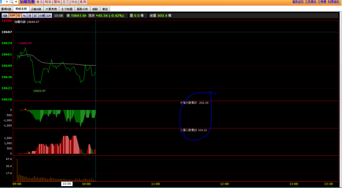The height and width of the screenshot is (188, 342).
Task: Switch to the 分時K線 tab
Action: [x=36, y=9]
